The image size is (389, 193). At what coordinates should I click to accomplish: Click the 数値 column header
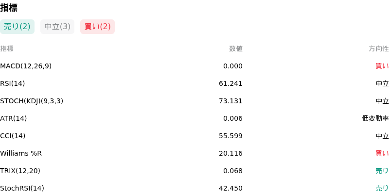point(236,49)
